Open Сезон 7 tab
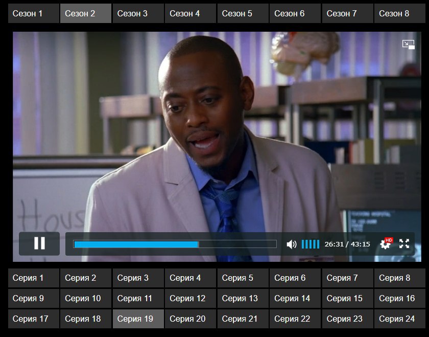Screen dimensions: 429x337 (x=347, y=13)
